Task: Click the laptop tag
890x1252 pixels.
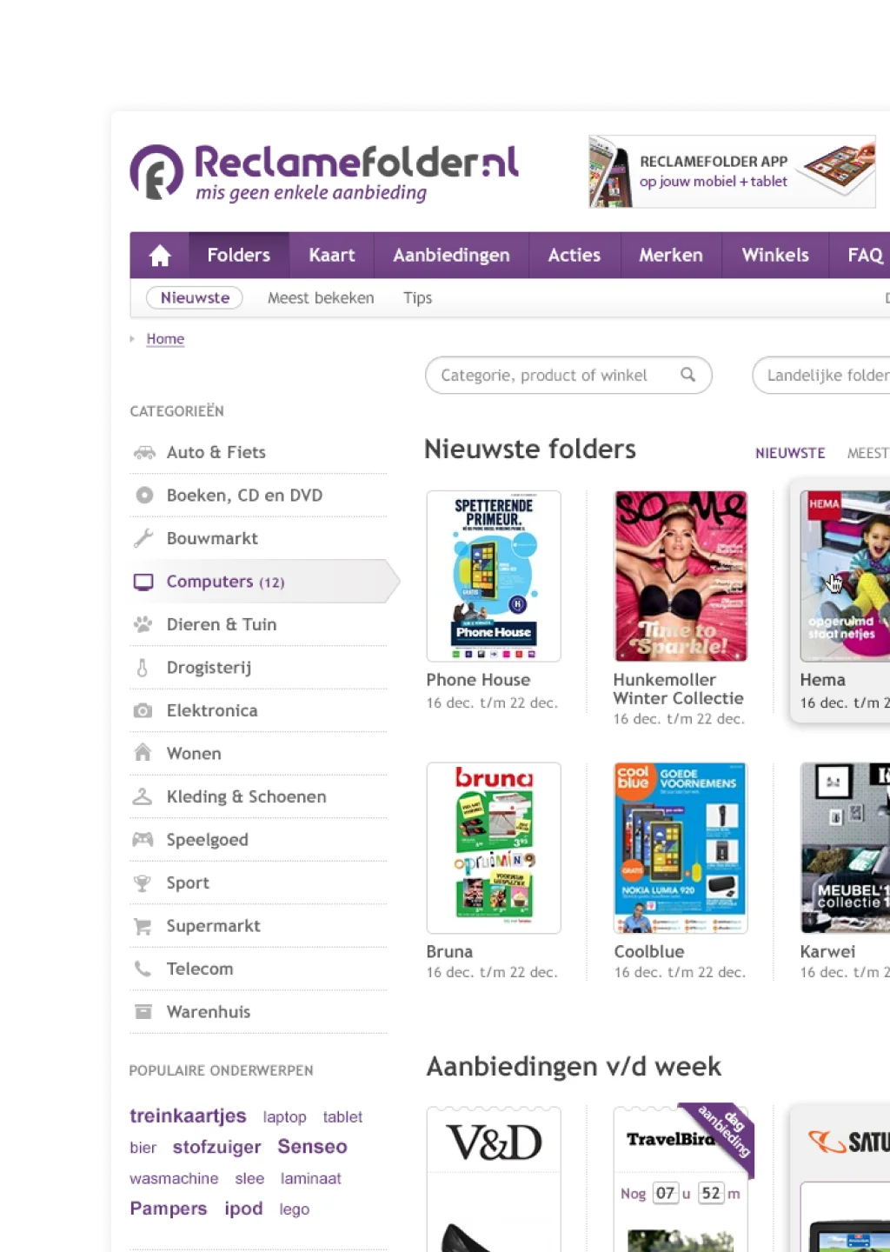Action: [285, 1117]
